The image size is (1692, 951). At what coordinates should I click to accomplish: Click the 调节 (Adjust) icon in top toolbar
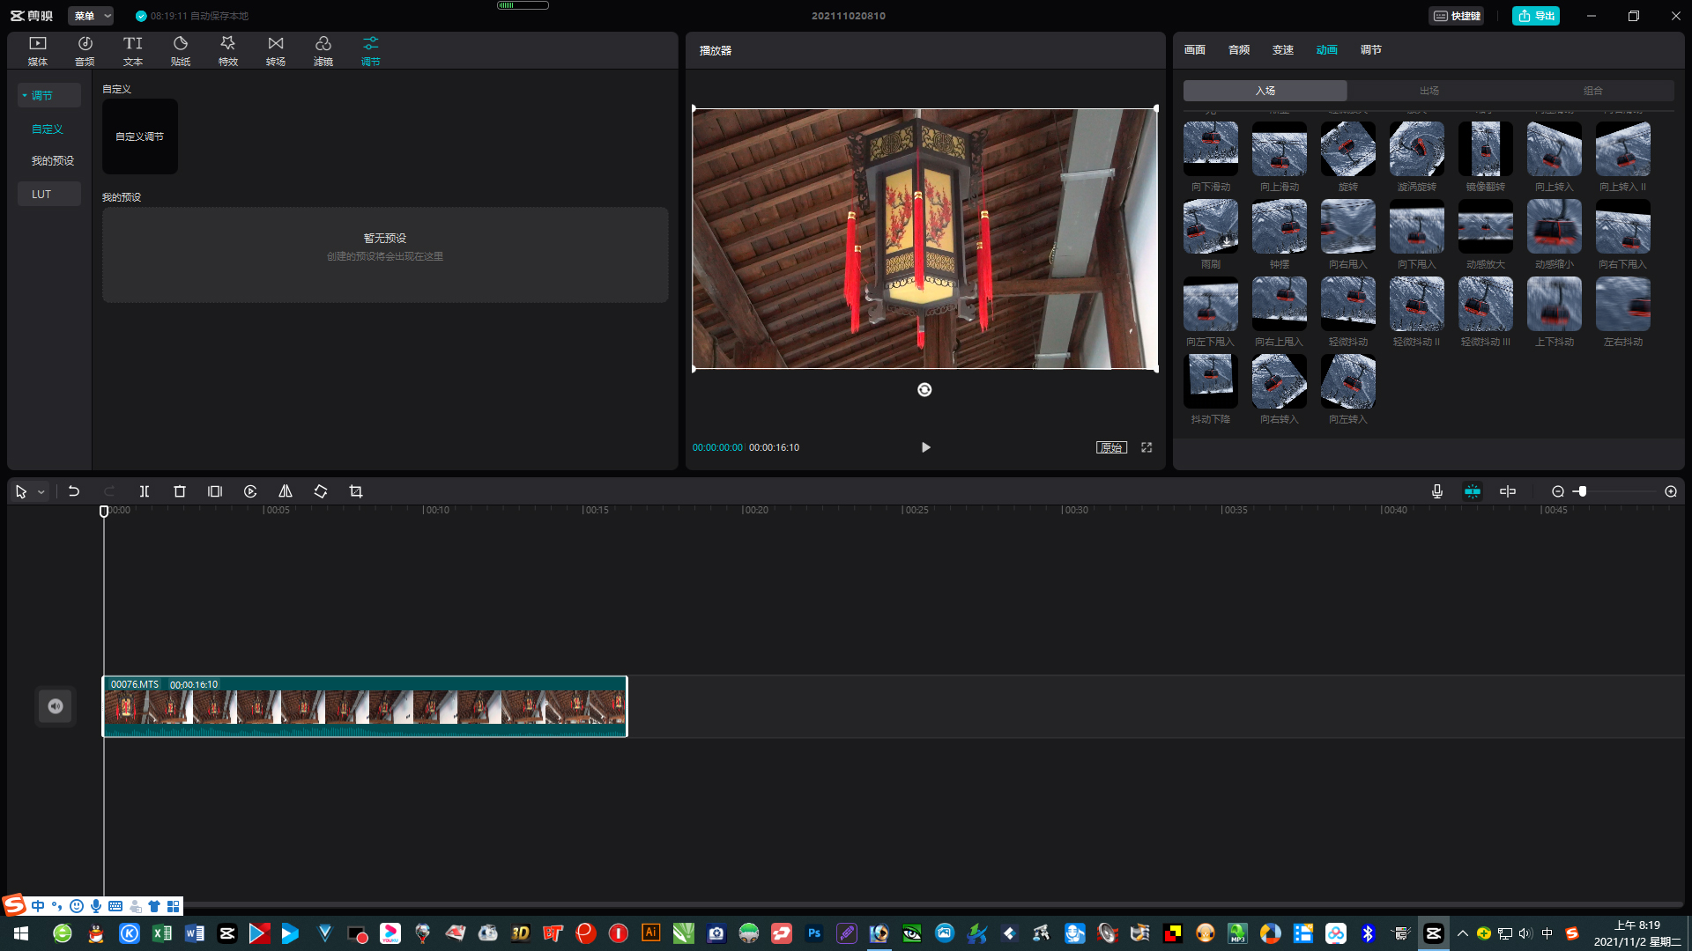(371, 51)
